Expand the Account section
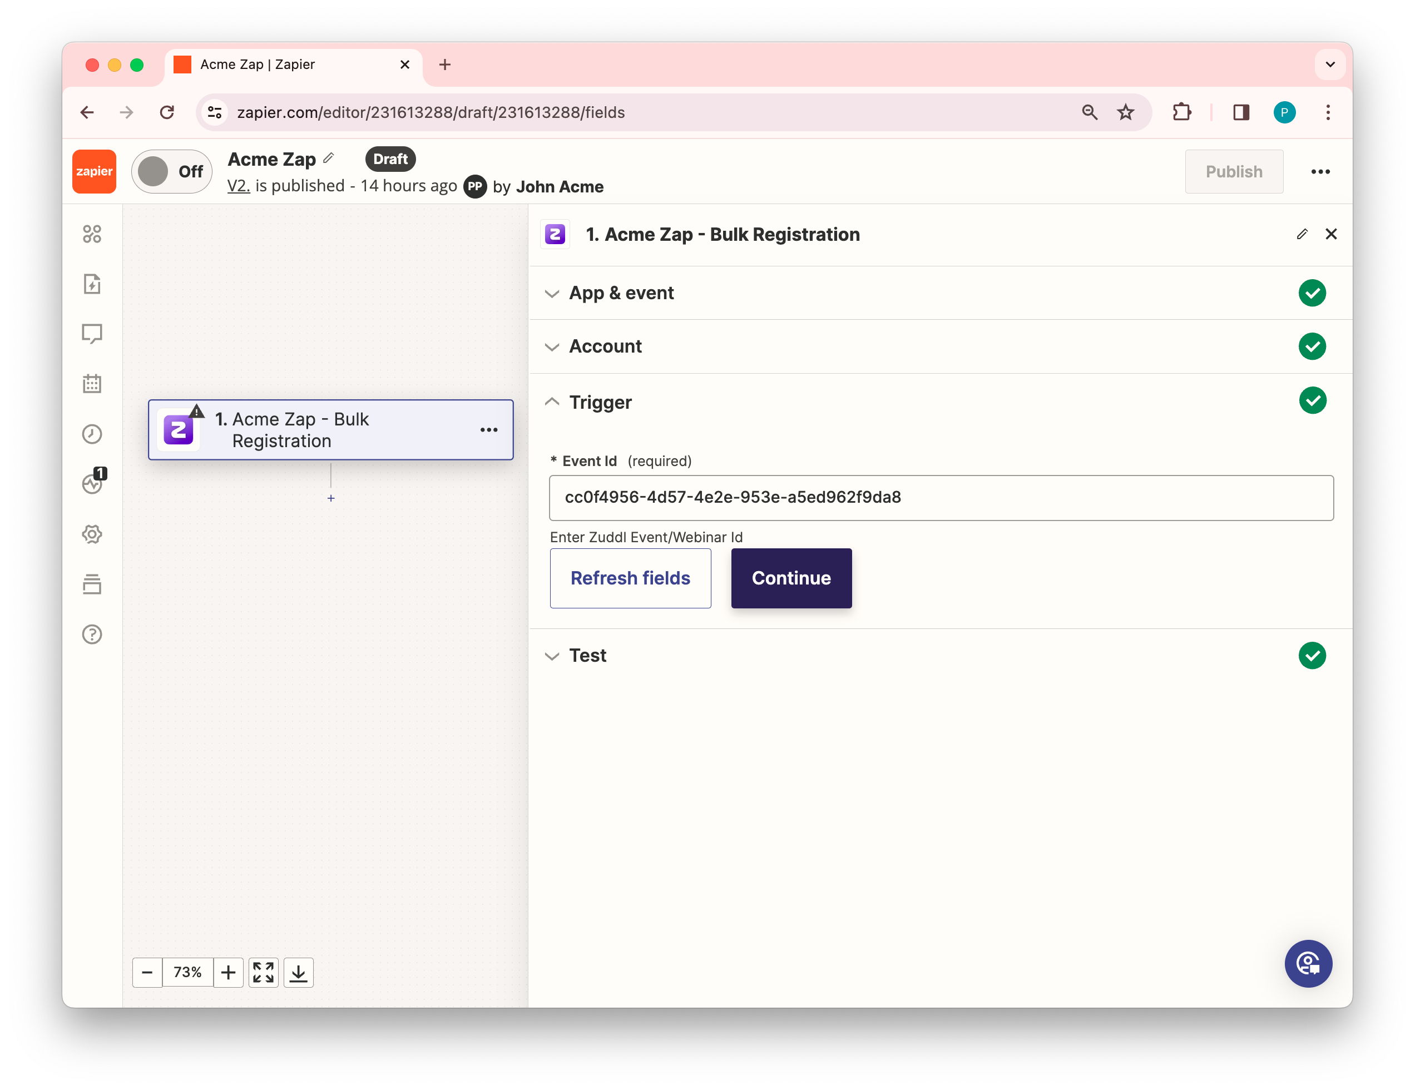1415x1090 pixels. [605, 346]
